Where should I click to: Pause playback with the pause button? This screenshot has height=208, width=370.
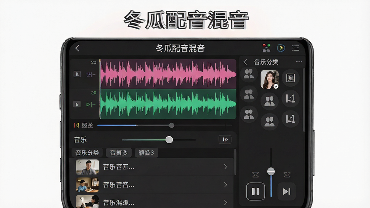[255, 191]
